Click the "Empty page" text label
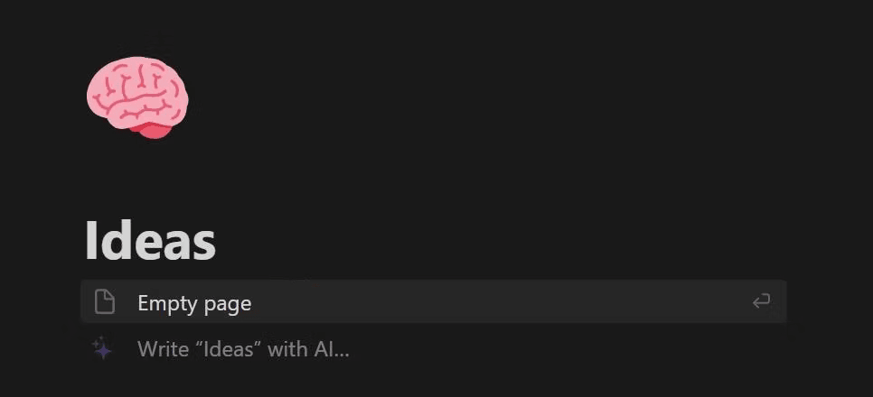The image size is (873, 397). click(x=194, y=303)
